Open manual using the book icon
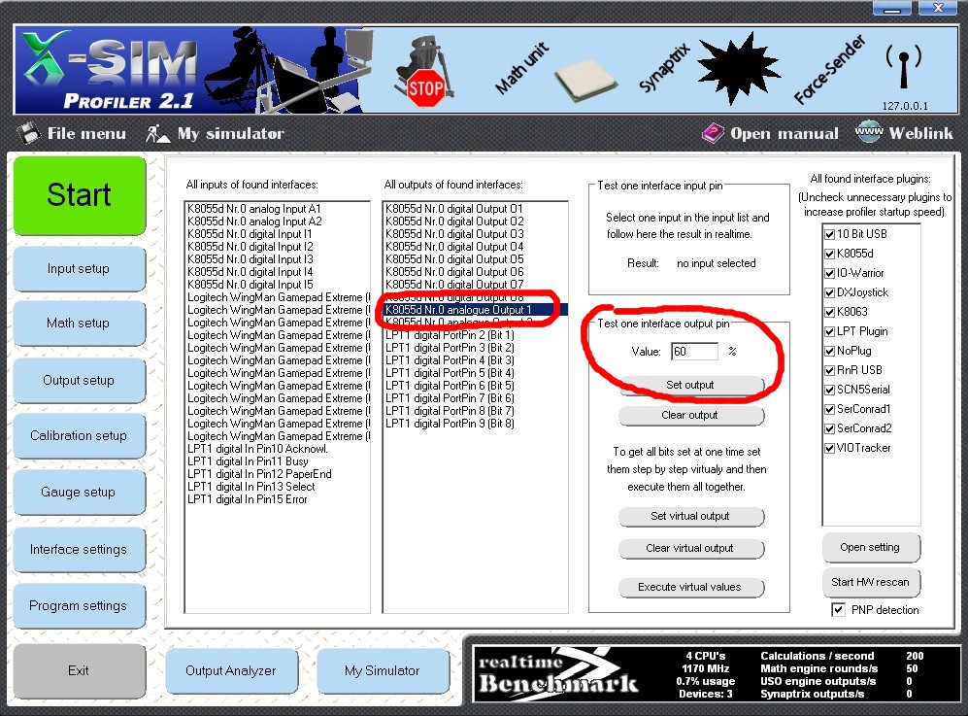 point(714,133)
